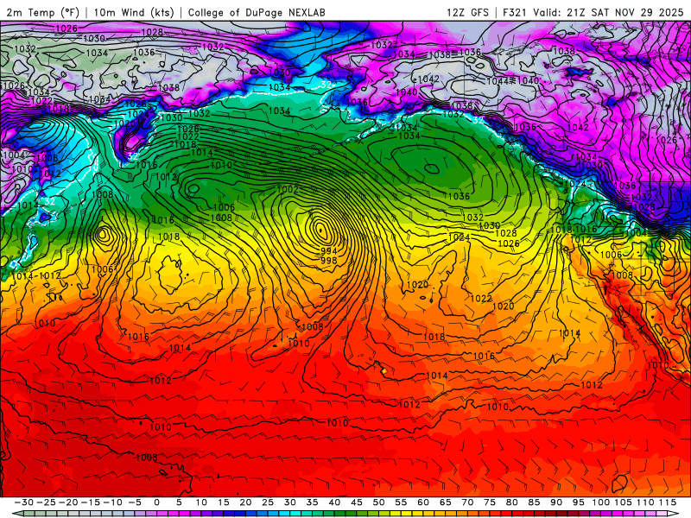Click the -30 label on the temperature scale
Viewport: 691px width, 518px height.
coord(24,502)
